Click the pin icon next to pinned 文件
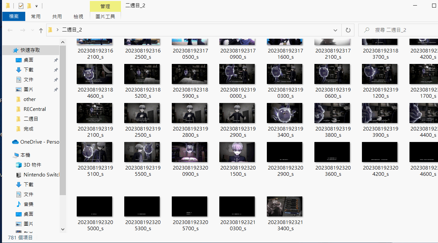 56,80
